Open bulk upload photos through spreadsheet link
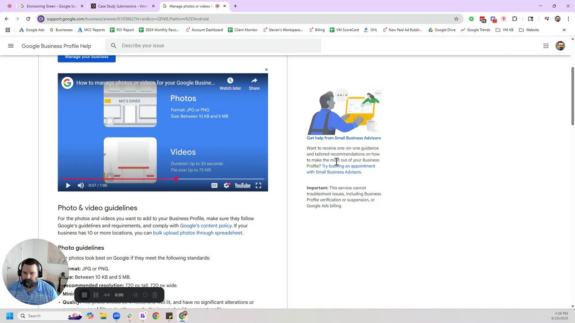Viewport: 575px width, 323px height. 198,233
